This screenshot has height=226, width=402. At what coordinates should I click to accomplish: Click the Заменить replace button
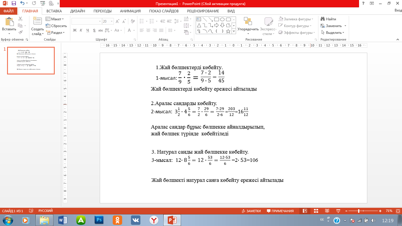click(x=331, y=26)
